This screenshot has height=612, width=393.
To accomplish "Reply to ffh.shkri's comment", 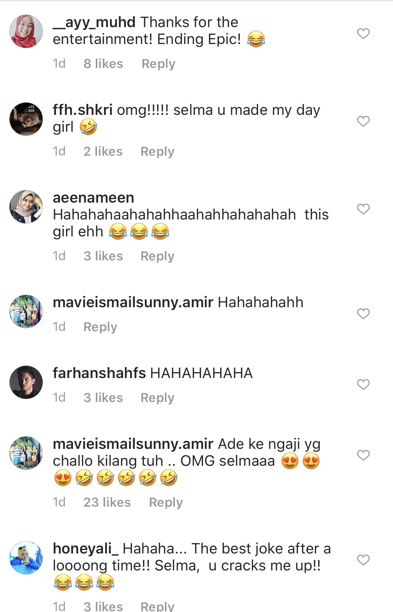I will [157, 152].
